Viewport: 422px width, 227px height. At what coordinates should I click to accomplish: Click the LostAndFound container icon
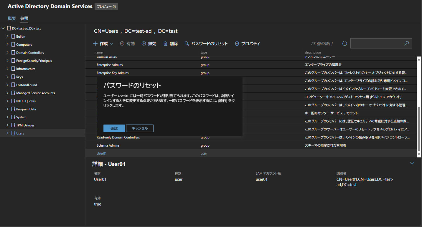tap(13, 85)
